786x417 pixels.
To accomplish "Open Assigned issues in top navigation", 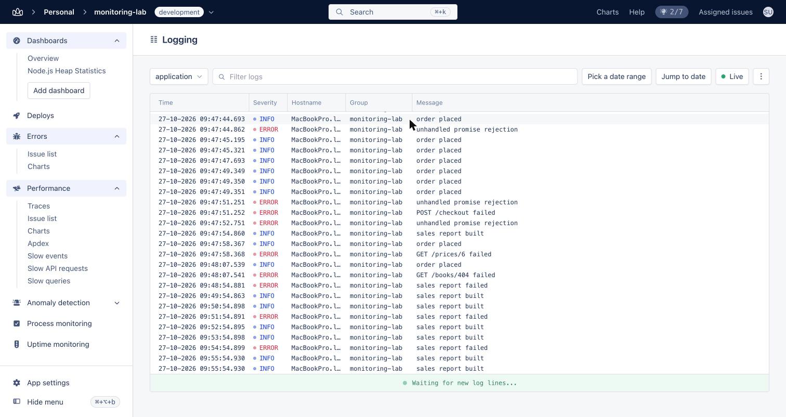I will [x=725, y=12].
